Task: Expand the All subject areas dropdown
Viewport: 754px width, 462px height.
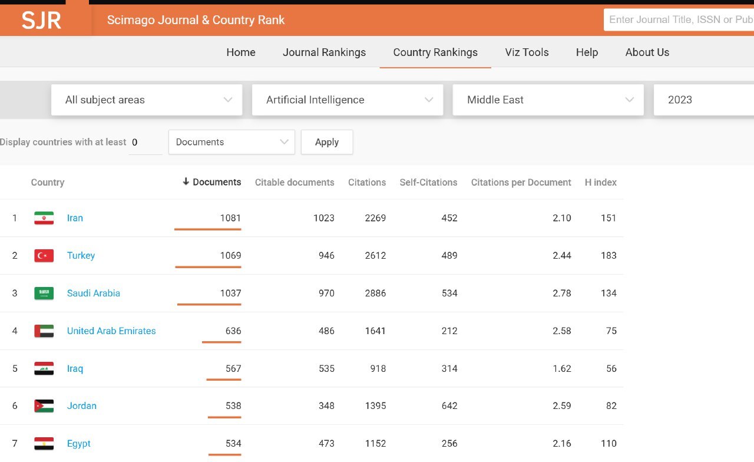Action: (x=147, y=100)
